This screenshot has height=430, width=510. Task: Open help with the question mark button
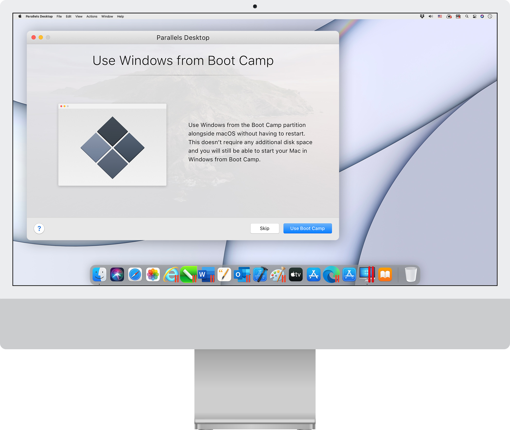(x=39, y=228)
